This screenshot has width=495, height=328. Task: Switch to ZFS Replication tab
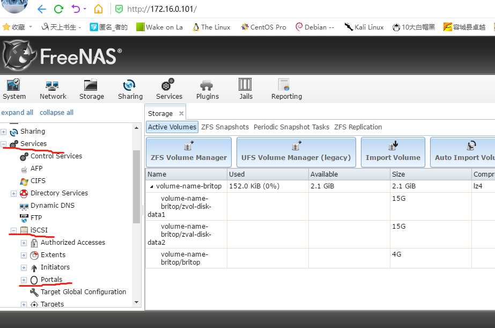[x=358, y=127]
